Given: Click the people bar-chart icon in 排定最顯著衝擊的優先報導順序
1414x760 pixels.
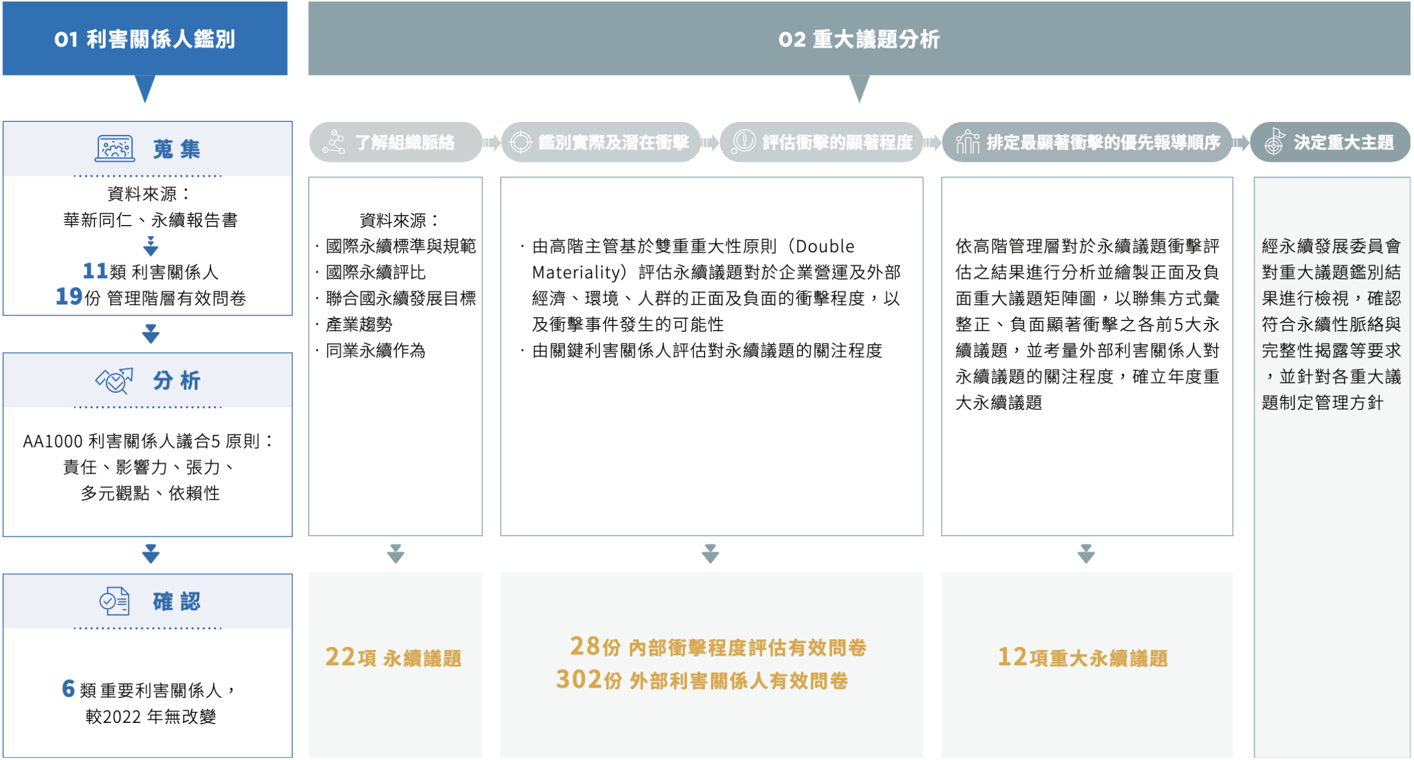Looking at the screenshot, I should (x=967, y=142).
